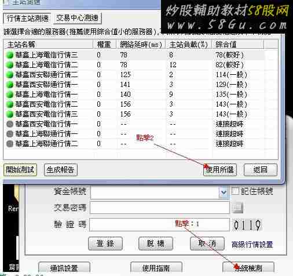Click gray status icon of 華鑫上海聯通行情二
This screenshot has height=276, width=293.
[x=9, y=144]
